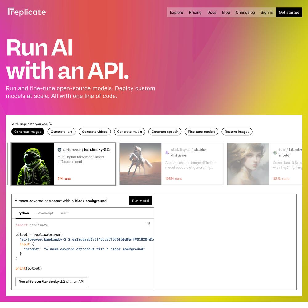Select the Generate videos pill
The image size is (308, 308).
[95, 132]
